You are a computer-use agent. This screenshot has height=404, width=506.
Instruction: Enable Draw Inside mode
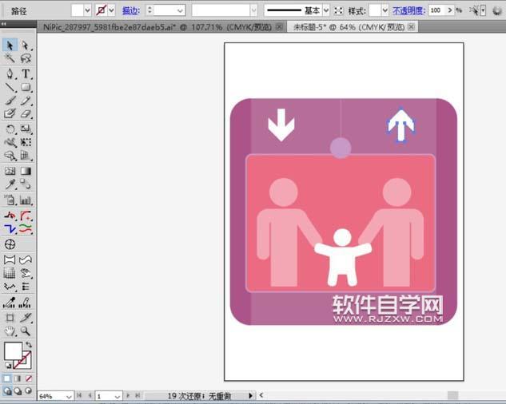[x=29, y=390]
